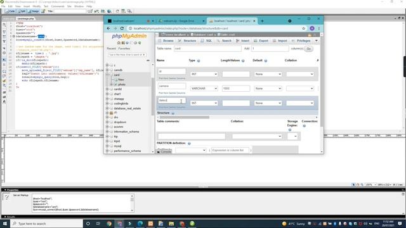Switch to the Structure tab

(x=187, y=41)
